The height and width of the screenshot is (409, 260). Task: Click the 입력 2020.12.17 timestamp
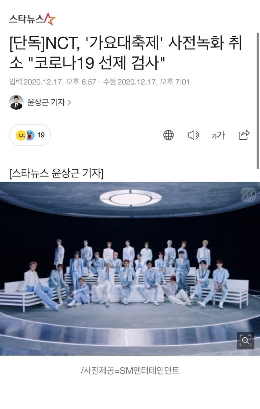coord(53,82)
